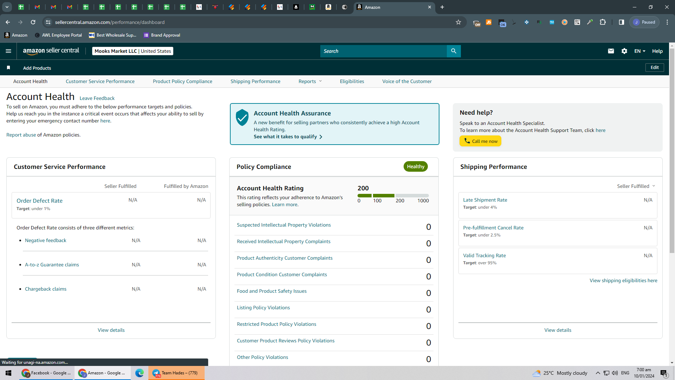
Task: Open the Brand Approval bookmark
Action: [x=162, y=35]
